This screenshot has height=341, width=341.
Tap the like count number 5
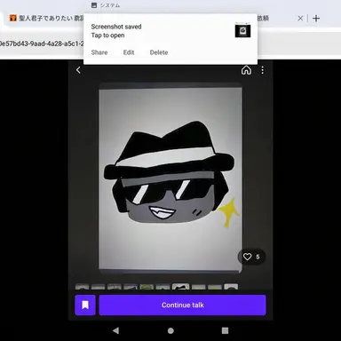pos(258,257)
